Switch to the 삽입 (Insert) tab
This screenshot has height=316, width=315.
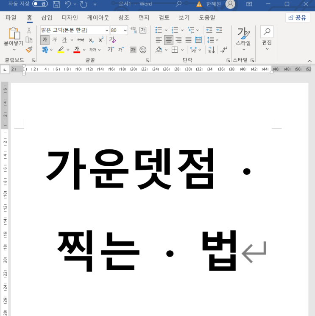(x=47, y=18)
